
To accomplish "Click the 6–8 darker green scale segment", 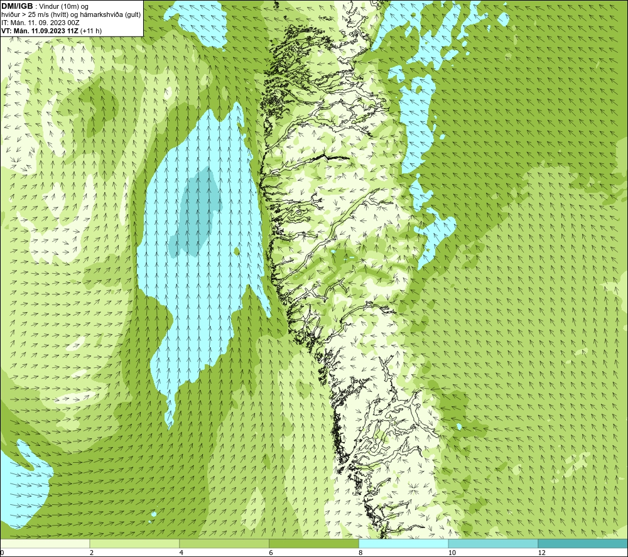I will point(314,543).
